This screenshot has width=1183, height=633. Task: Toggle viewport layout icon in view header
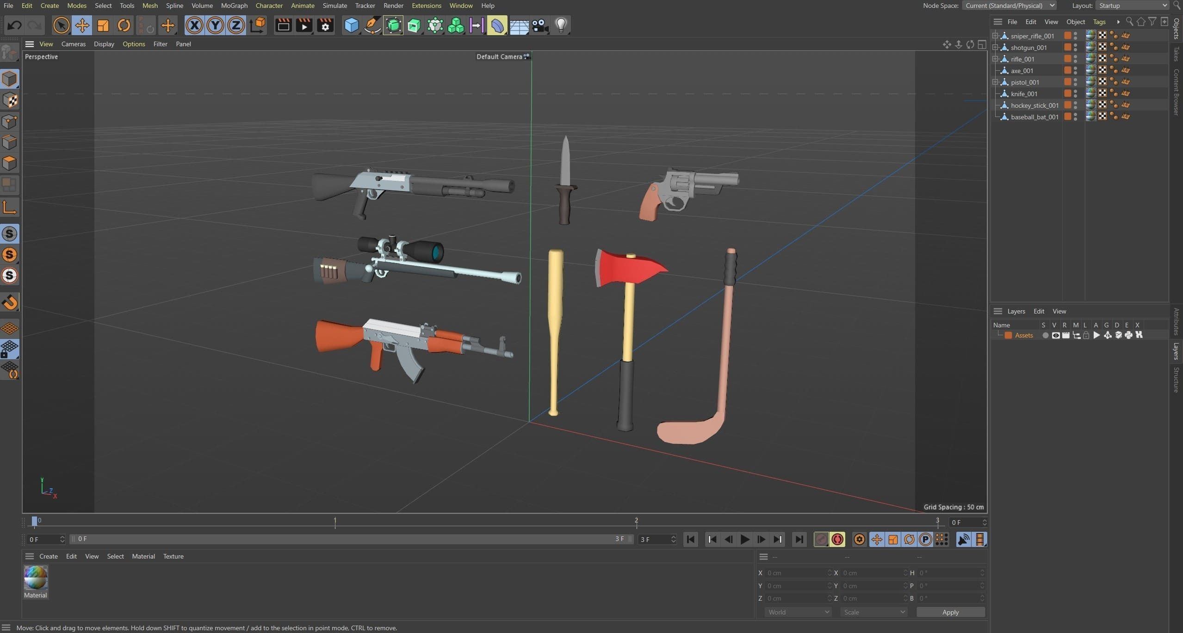(982, 44)
